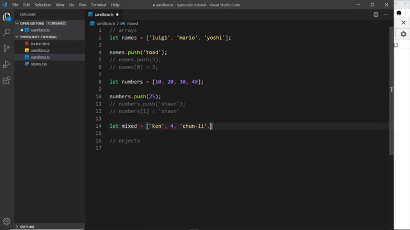Open the Extensions view
410x230 pixels.
click(x=6, y=80)
